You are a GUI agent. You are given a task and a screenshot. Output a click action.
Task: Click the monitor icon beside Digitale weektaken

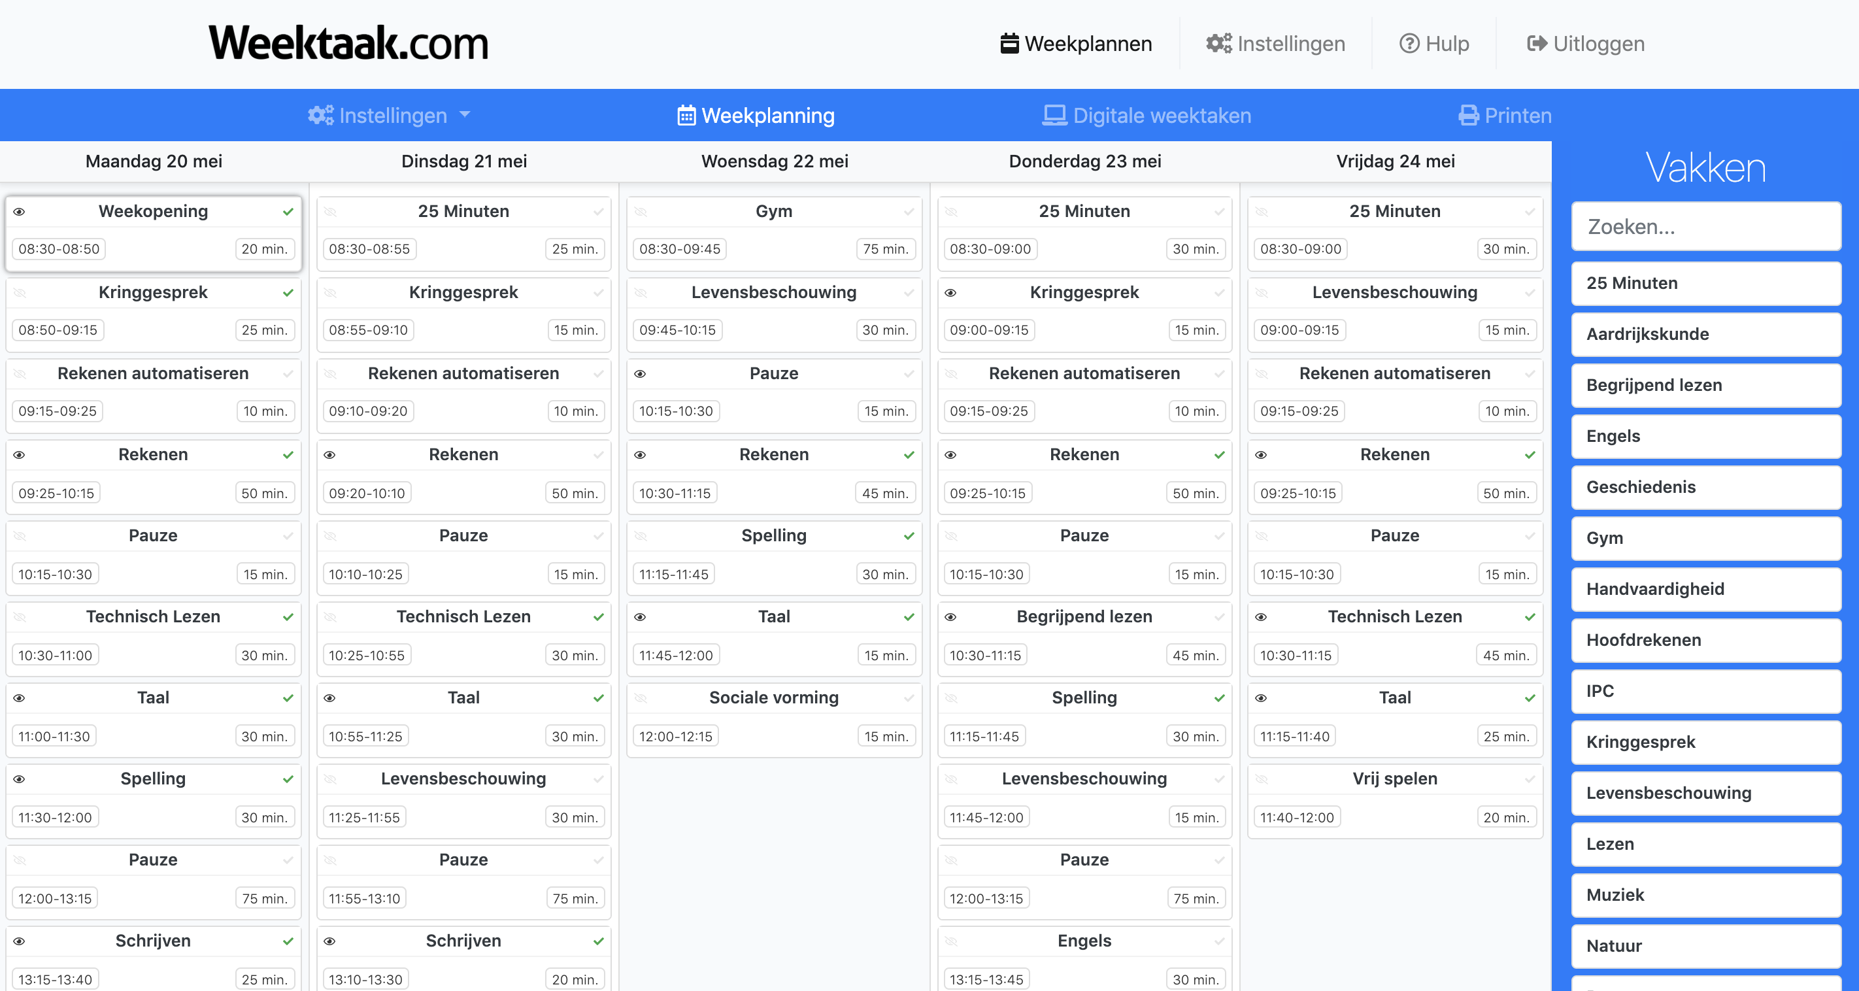point(1054,115)
